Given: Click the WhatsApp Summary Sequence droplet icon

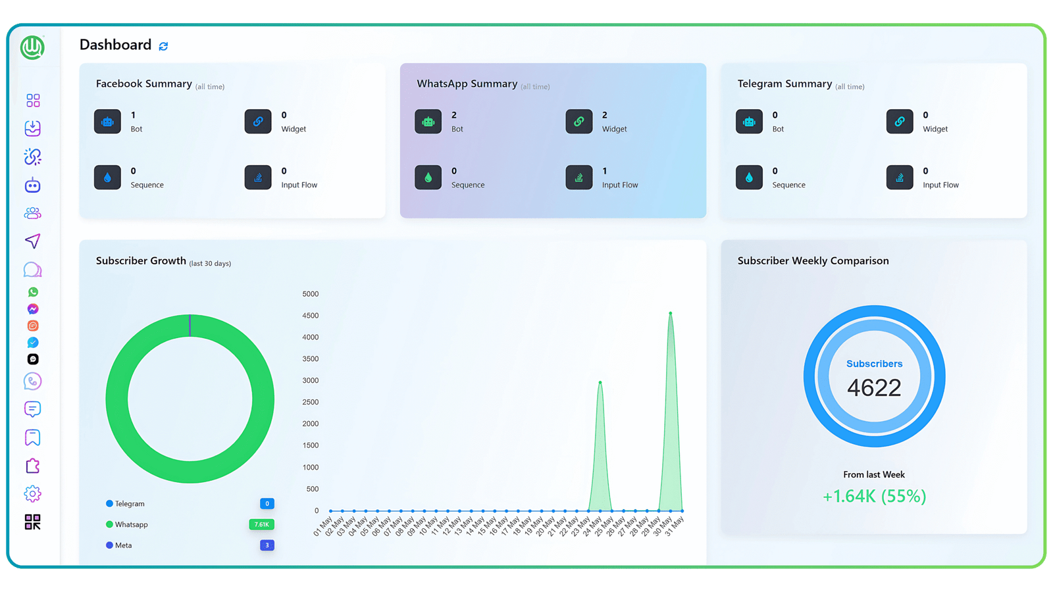Looking at the screenshot, I should coord(428,178).
